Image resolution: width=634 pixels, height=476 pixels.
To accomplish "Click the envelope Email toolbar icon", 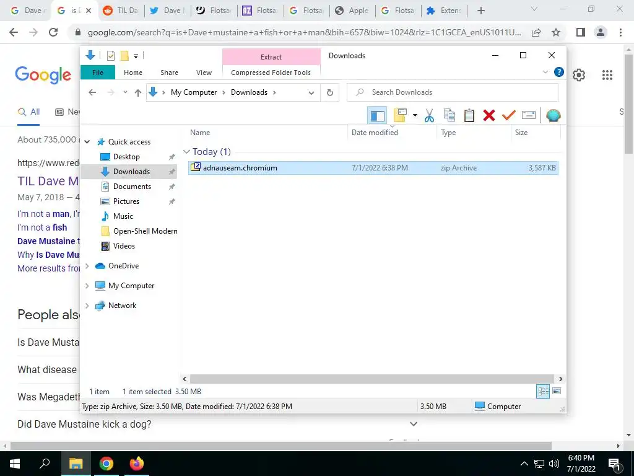I will [529, 116].
